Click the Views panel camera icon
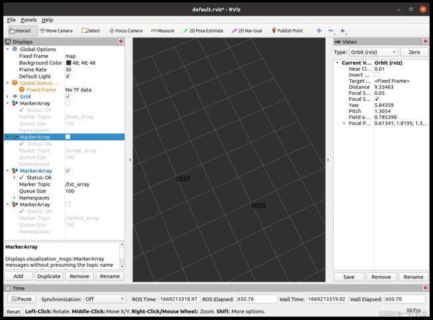The image size is (433, 320). [x=337, y=42]
